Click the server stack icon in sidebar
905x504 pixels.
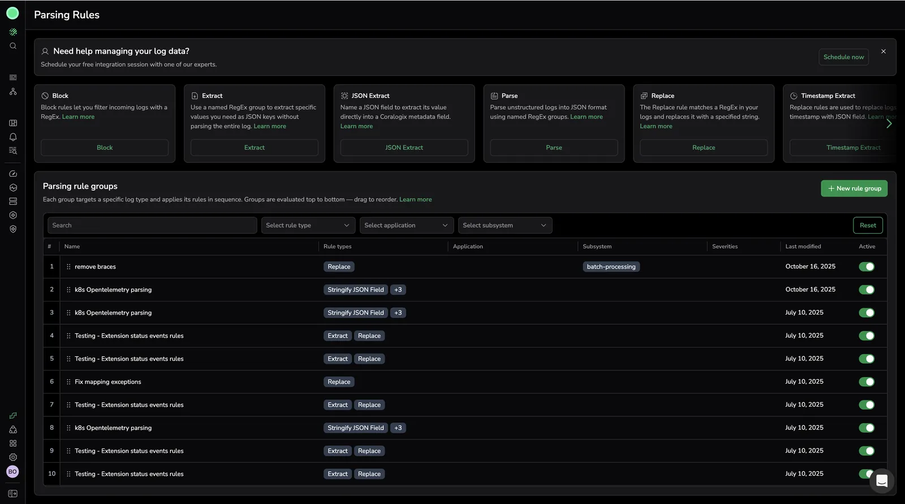(13, 201)
